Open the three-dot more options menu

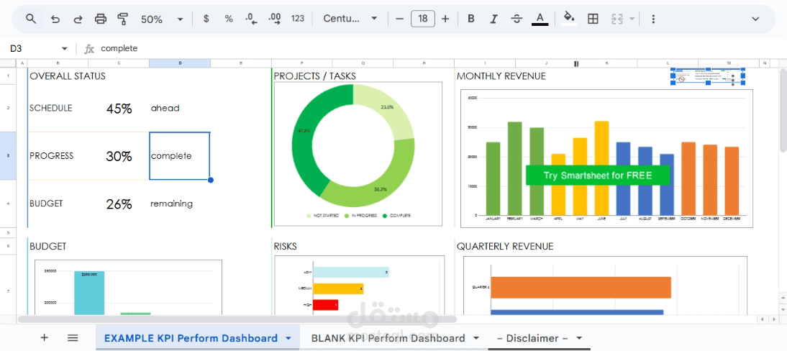pyautogui.click(x=653, y=19)
